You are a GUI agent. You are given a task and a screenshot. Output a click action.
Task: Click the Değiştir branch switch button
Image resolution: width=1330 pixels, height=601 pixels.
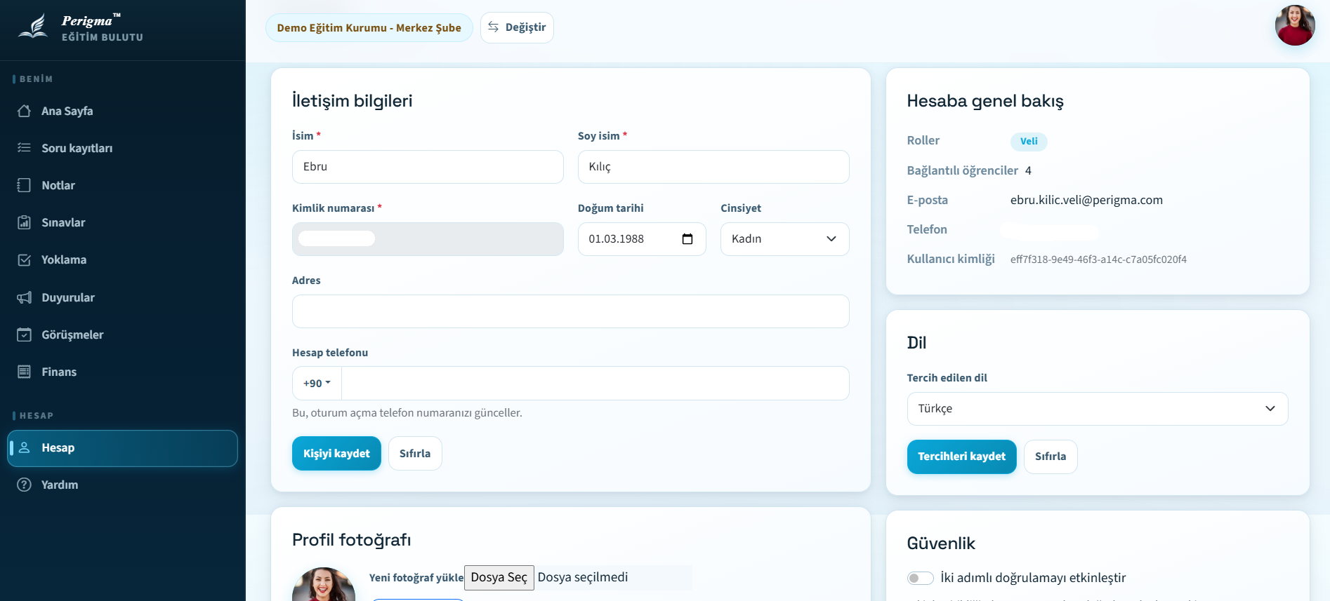517,27
